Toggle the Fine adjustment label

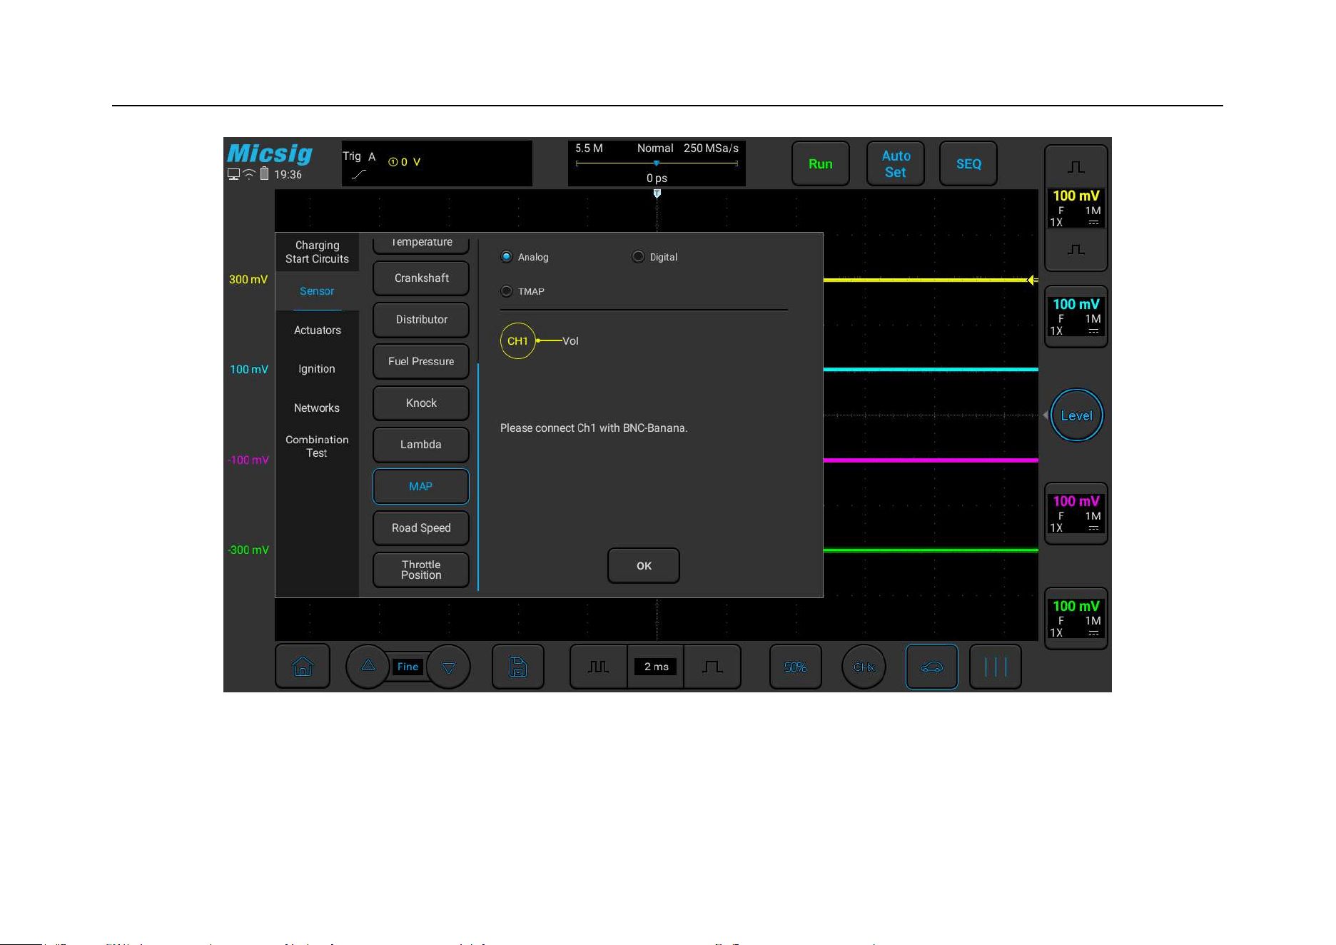pos(408,667)
